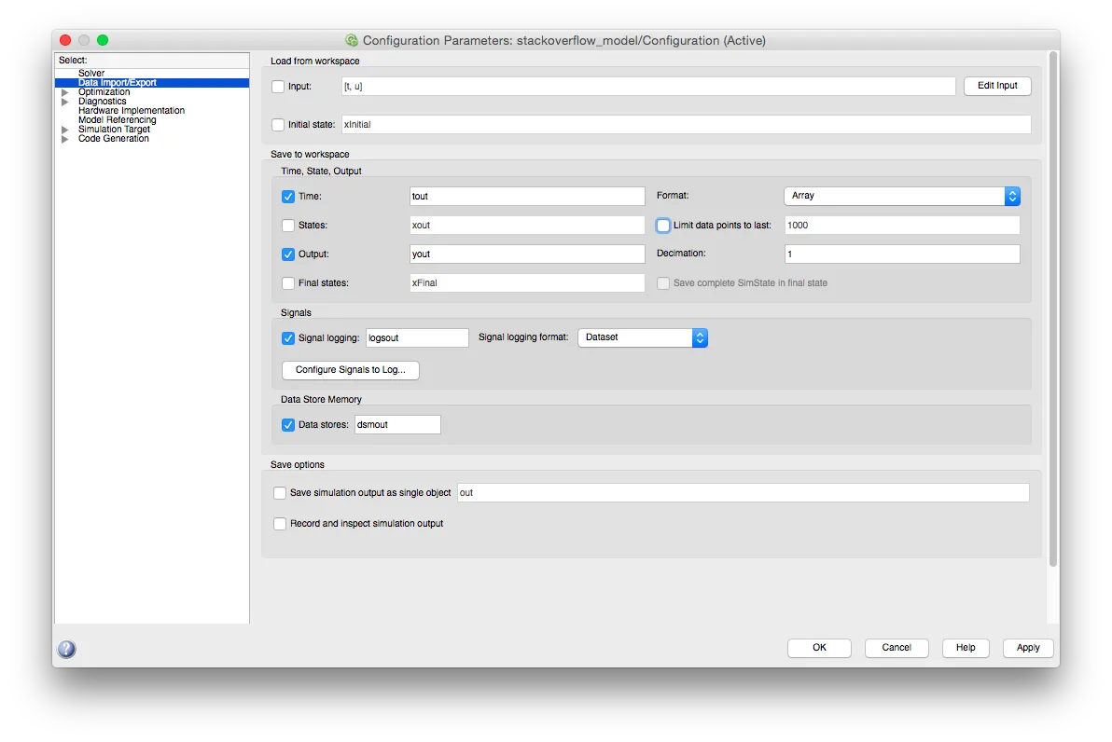The height and width of the screenshot is (742, 1112).
Task: Open the help question mark icon
Action: (x=66, y=649)
